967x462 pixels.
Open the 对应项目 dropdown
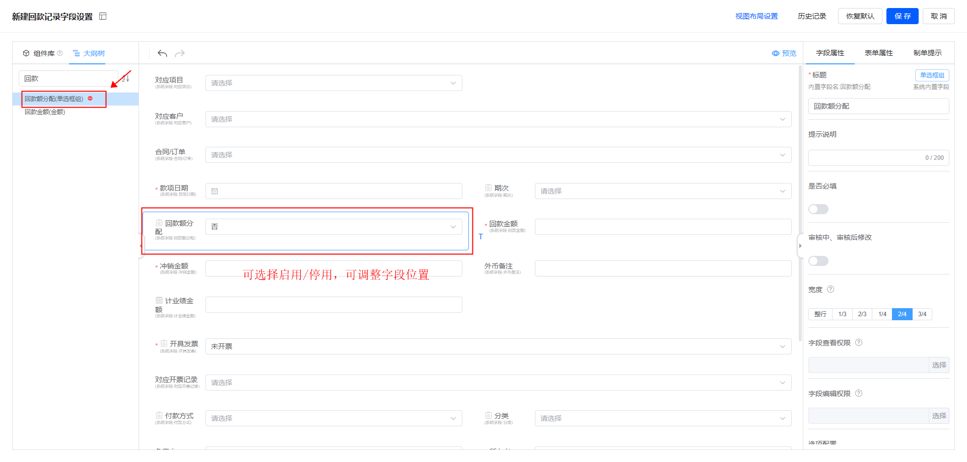point(333,83)
